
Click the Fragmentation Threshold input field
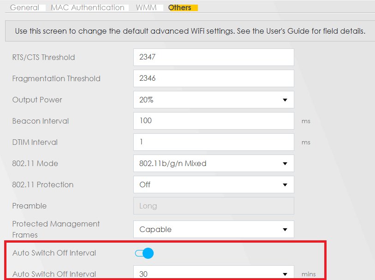(x=214, y=78)
